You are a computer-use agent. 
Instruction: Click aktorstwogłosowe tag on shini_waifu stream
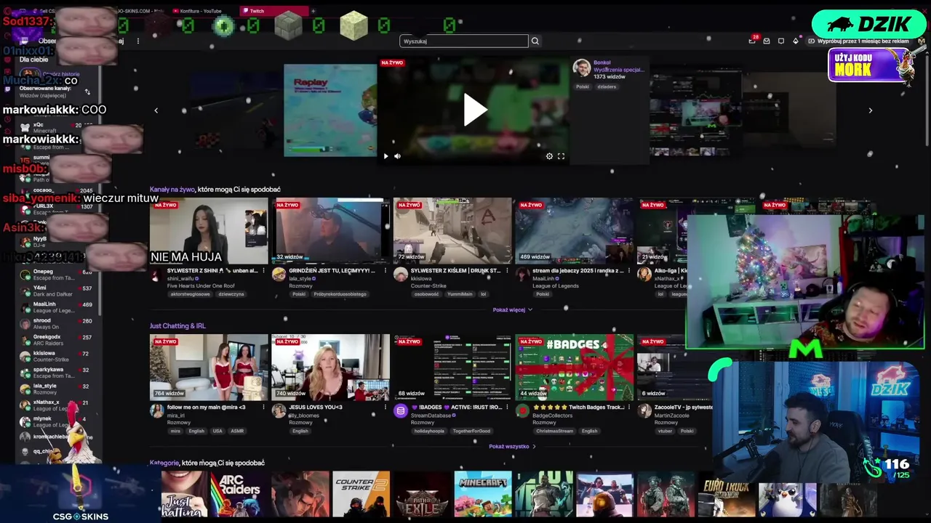point(190,294)
